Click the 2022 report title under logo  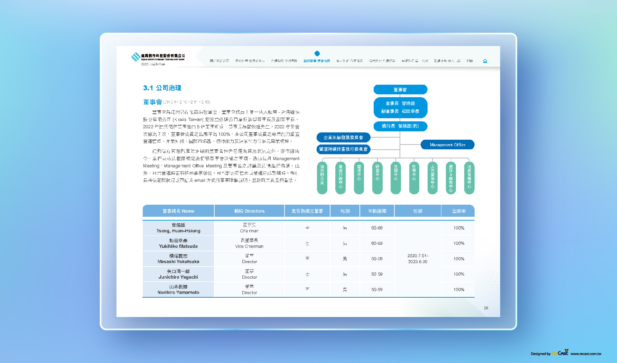(153, 64)
